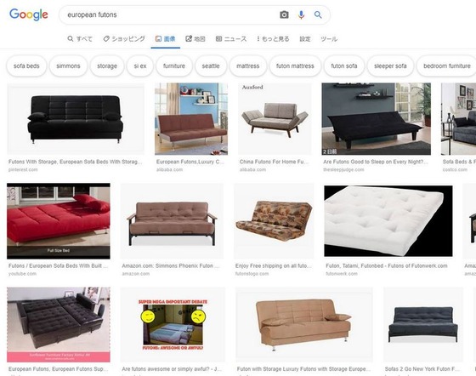Filter by sofa beds chip
This screenshot has height=376, width=476.
pyautogui.click(x=26, y=66)
